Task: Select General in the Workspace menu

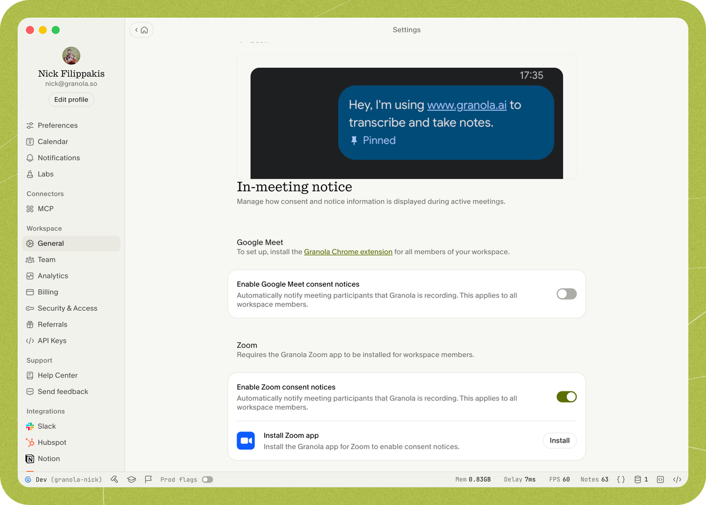Action: tap(71, 244)
